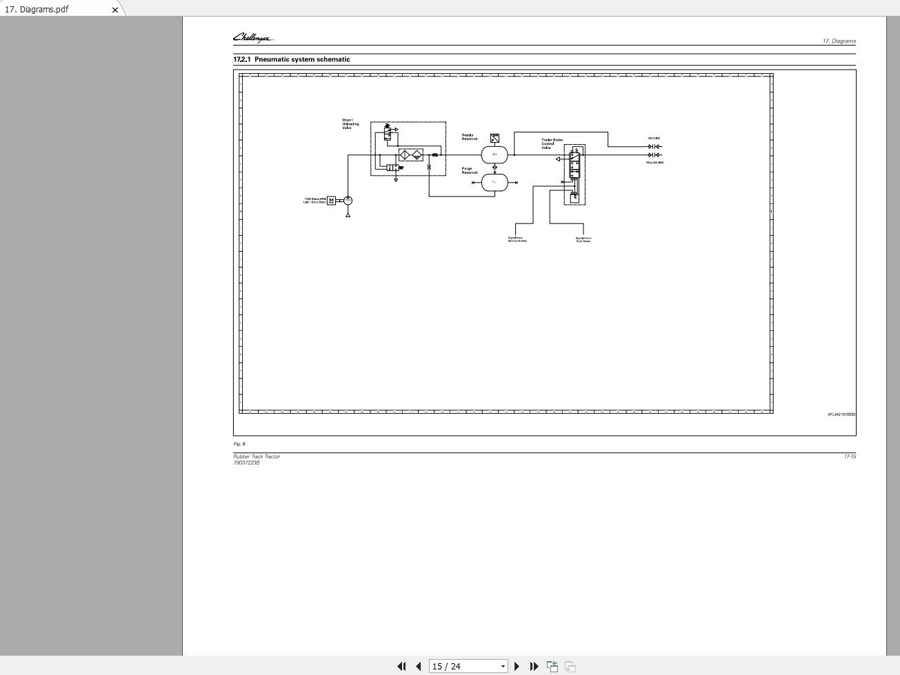
Task: Advance to the next page
Action: coord(517,666)
